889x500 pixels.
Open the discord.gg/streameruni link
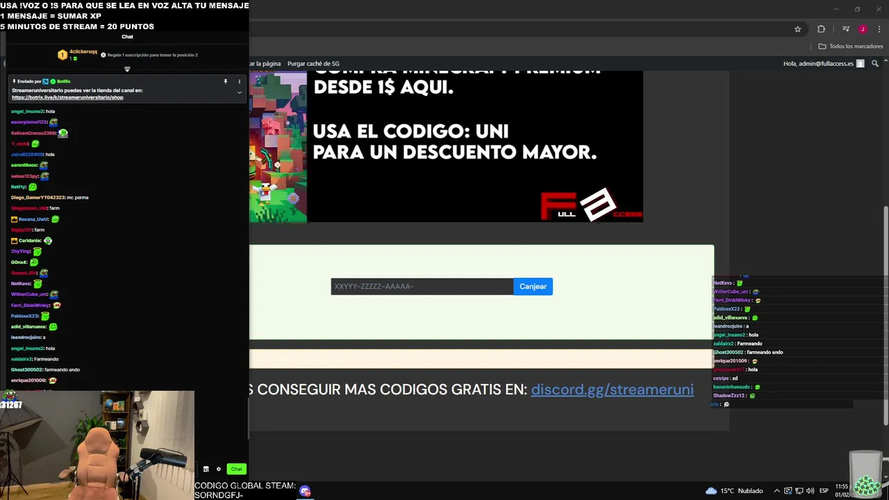click(x=612, y=390)
